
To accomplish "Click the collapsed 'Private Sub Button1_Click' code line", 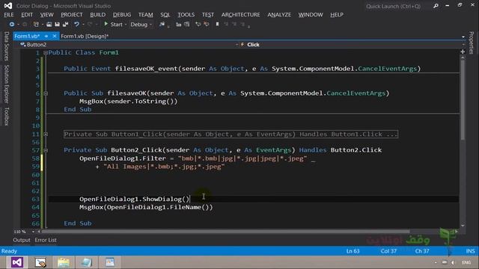I will tap(231, 134).
